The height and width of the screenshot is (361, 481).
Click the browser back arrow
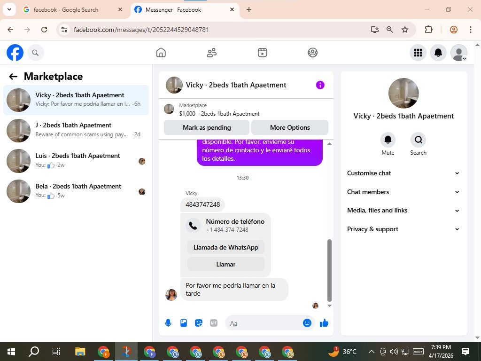(x=10, y=30)
